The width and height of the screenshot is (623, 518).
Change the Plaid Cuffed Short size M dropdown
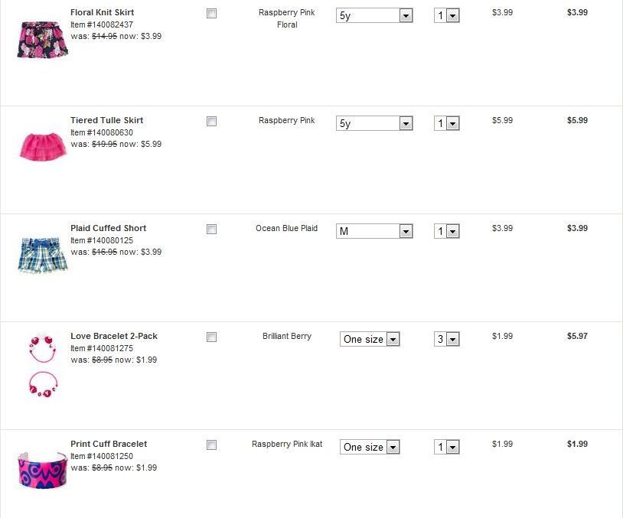coord(374,231)
